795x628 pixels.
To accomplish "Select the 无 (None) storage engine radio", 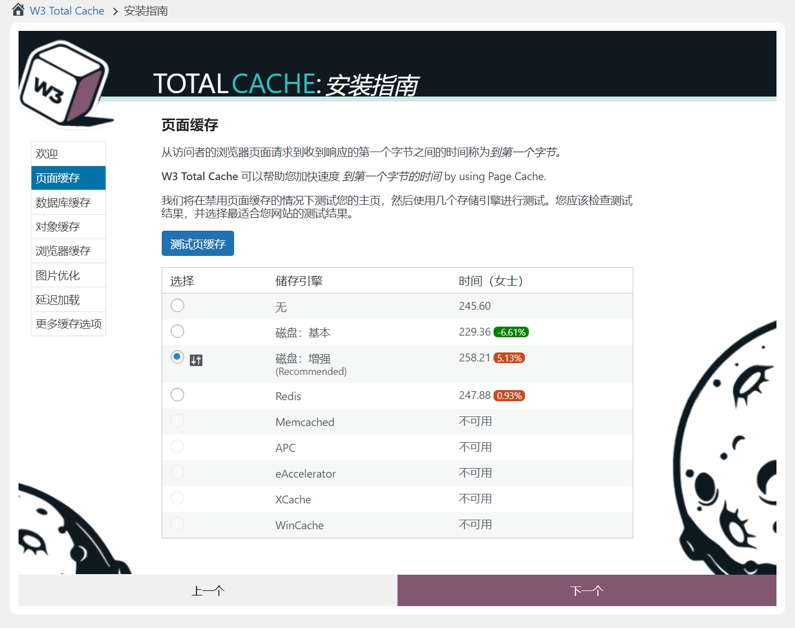I will tap(177, 305).
